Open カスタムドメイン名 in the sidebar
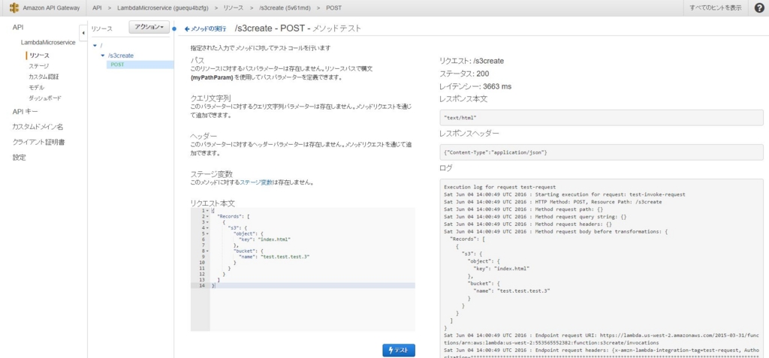The image size is (769, 358). click(38, 127)
